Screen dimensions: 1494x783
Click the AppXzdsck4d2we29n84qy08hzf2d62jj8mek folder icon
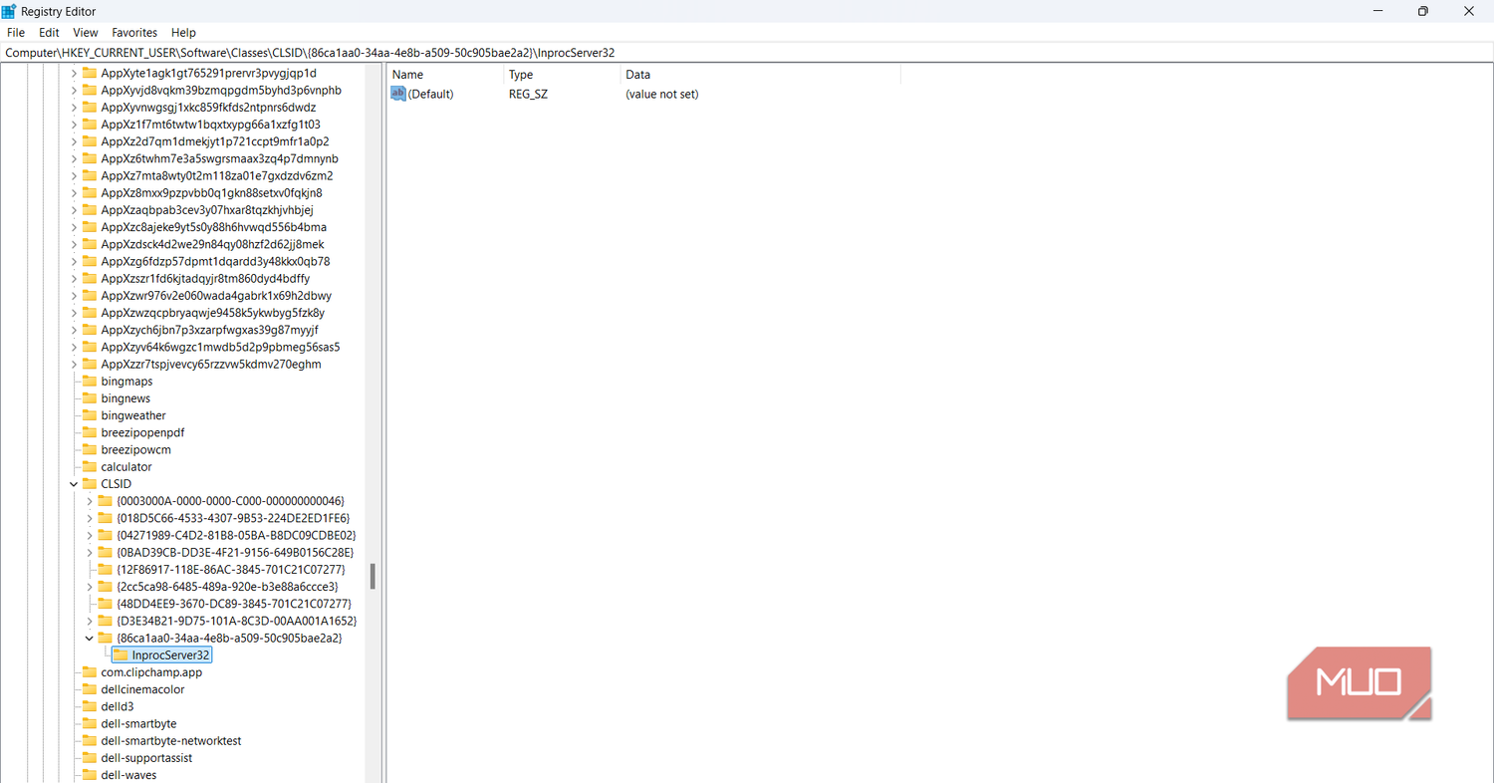[x=90, y=244]
